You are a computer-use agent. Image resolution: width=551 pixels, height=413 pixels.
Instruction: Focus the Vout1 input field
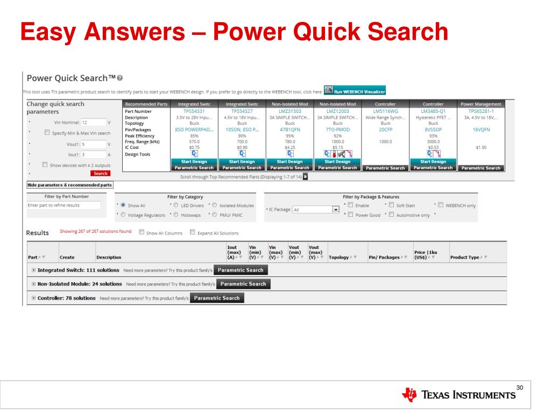coord(94,144)
